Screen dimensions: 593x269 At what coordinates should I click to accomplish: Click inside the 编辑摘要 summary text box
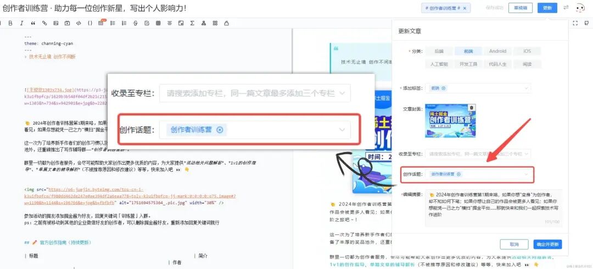point(494,209)
